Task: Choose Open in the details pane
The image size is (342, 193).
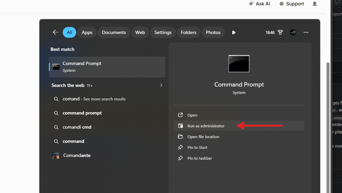Action: pos(239,115)
